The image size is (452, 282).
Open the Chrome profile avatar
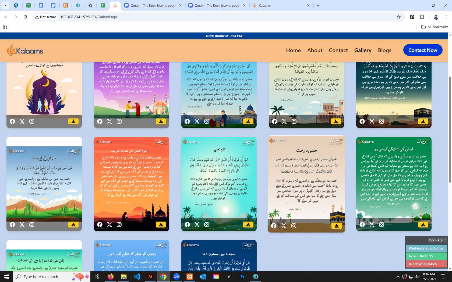coord(436,17)
